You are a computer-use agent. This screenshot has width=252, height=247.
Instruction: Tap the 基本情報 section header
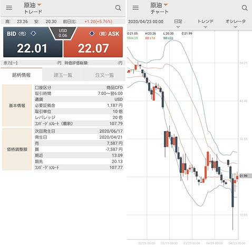(17, 105)
